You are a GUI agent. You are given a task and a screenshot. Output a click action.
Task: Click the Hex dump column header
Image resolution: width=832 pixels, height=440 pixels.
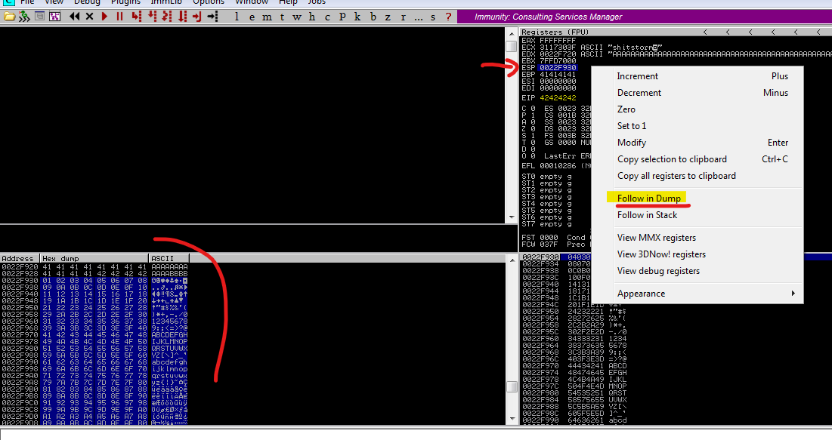(x=94, y=259)
